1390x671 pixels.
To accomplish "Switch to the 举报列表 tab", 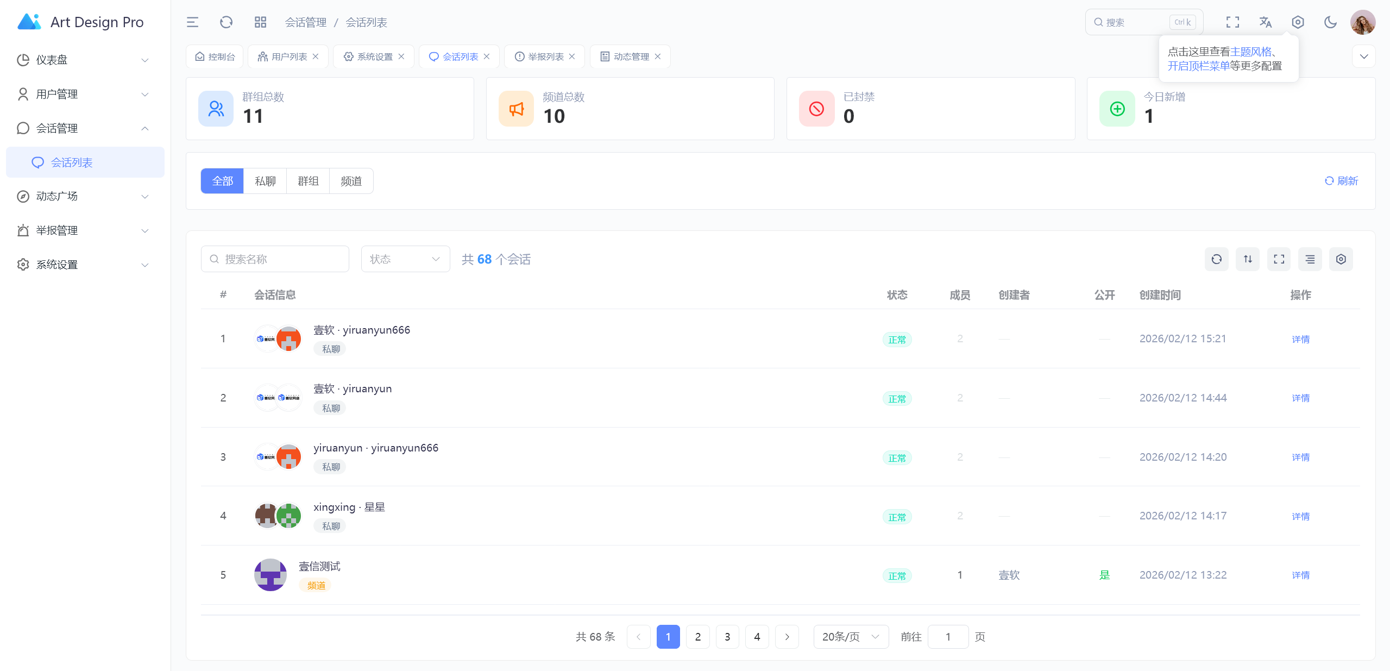I will click(x=545, y=57).
